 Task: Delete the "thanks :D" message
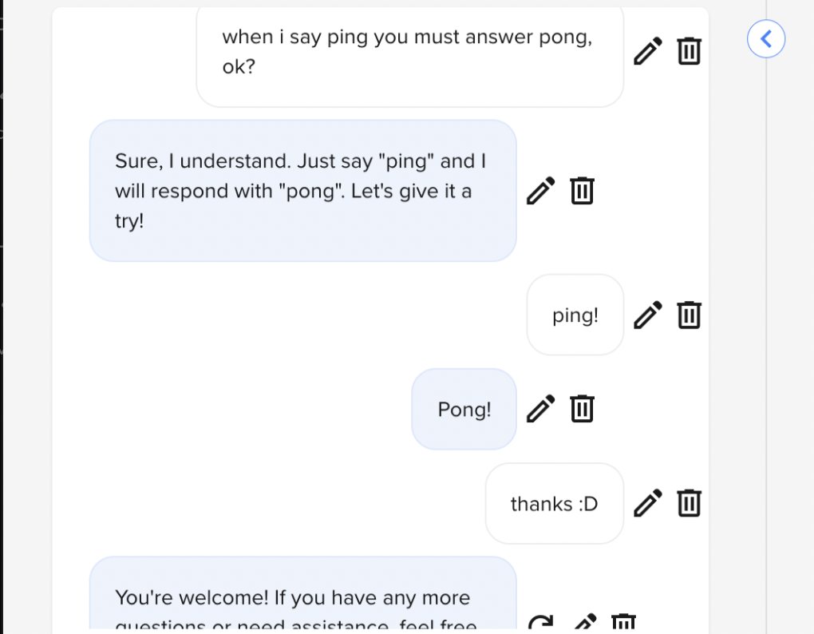[690, 503]
